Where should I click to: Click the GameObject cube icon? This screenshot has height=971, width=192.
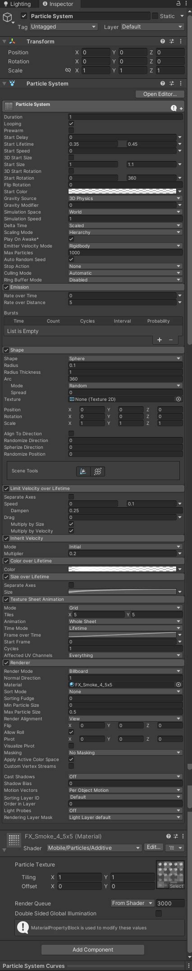pos(8,17)
